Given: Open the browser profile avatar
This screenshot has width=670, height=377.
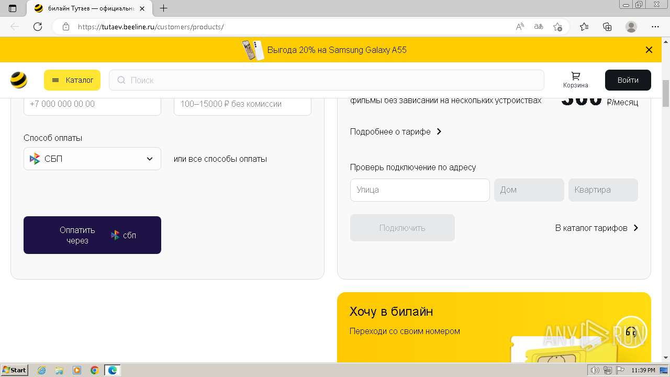Looking at the screenshot, I should coord(631,27).
